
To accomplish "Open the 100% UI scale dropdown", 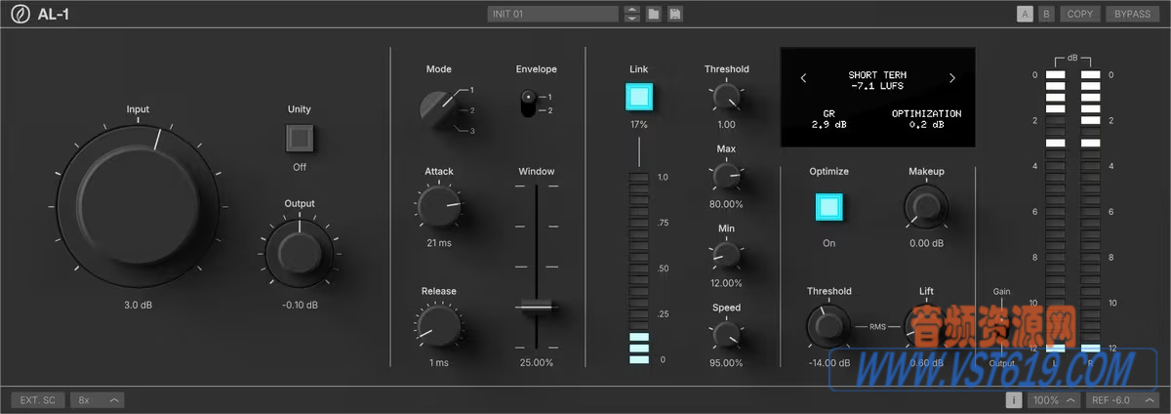I will click(1054, 400).
